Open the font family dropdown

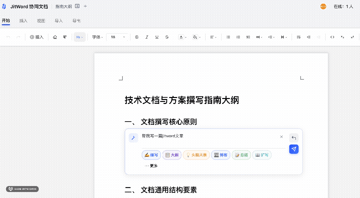(97, 37)
